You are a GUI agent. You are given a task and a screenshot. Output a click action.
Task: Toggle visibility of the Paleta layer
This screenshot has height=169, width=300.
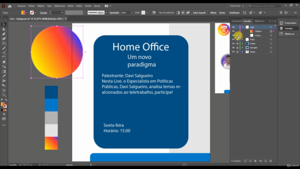click(x=233, y=52)
